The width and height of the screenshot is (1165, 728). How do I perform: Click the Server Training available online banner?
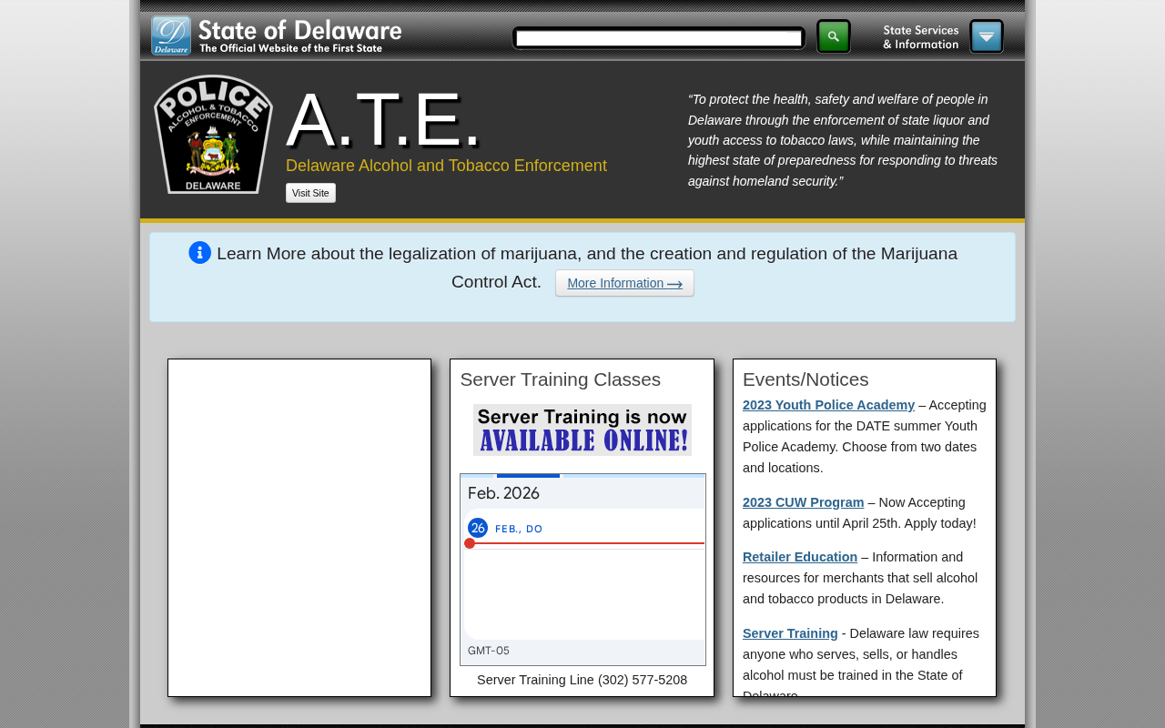582,430
